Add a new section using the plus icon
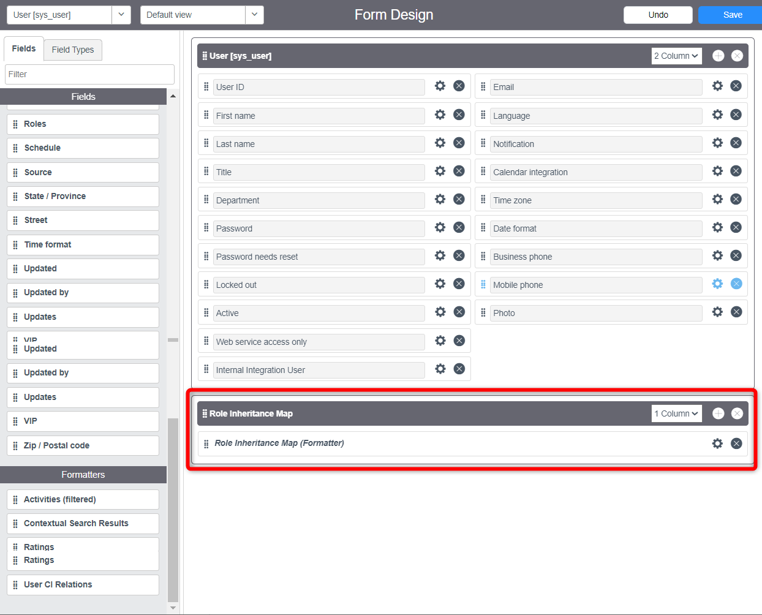 pyautogui.click(x=718, y=55)
